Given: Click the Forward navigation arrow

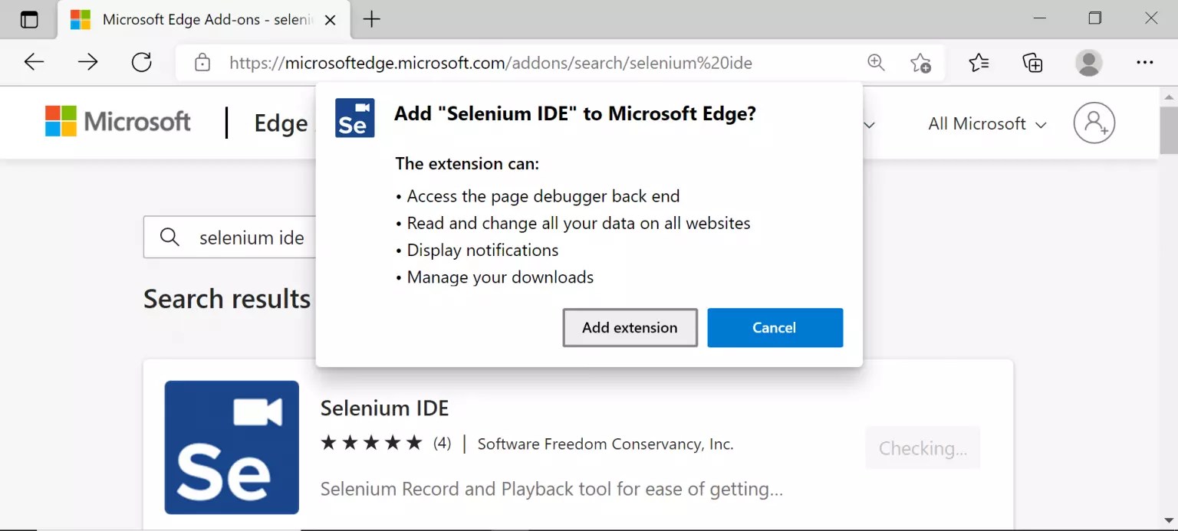Looking at the screenshot, I should 87,62.
